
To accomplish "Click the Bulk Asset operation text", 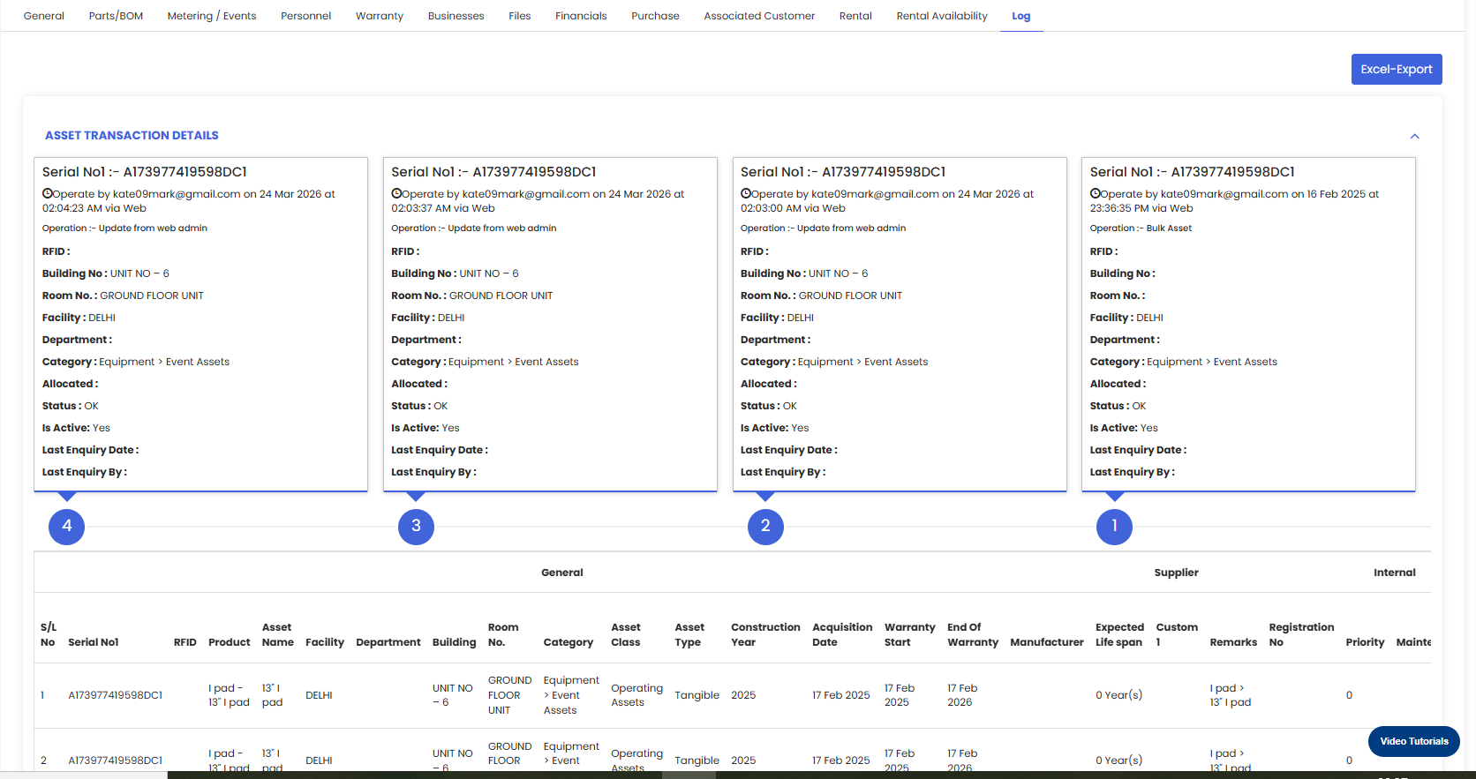I will click(x=1169, y=228).
